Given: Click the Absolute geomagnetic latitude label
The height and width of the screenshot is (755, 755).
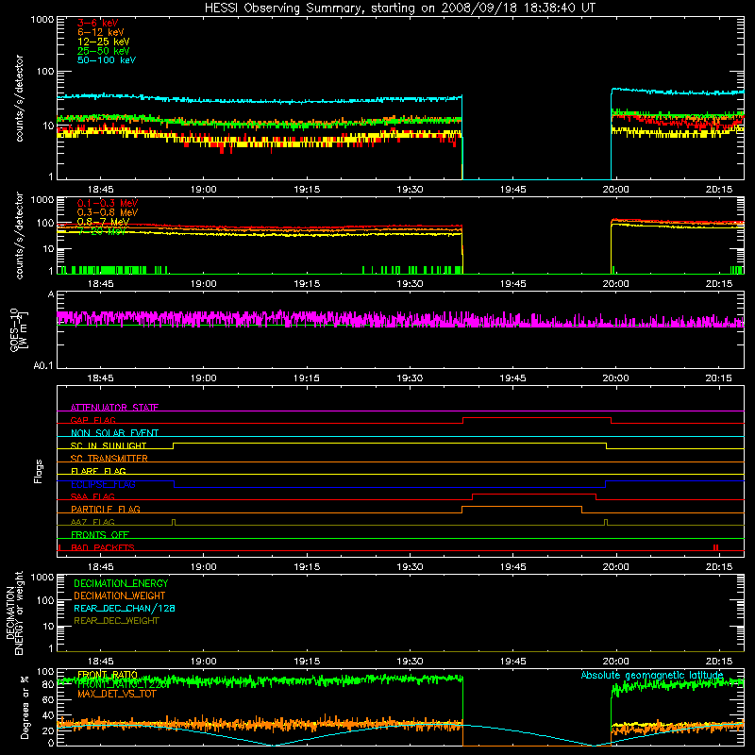Looking at the screenshot, I should tap(652, 675).
